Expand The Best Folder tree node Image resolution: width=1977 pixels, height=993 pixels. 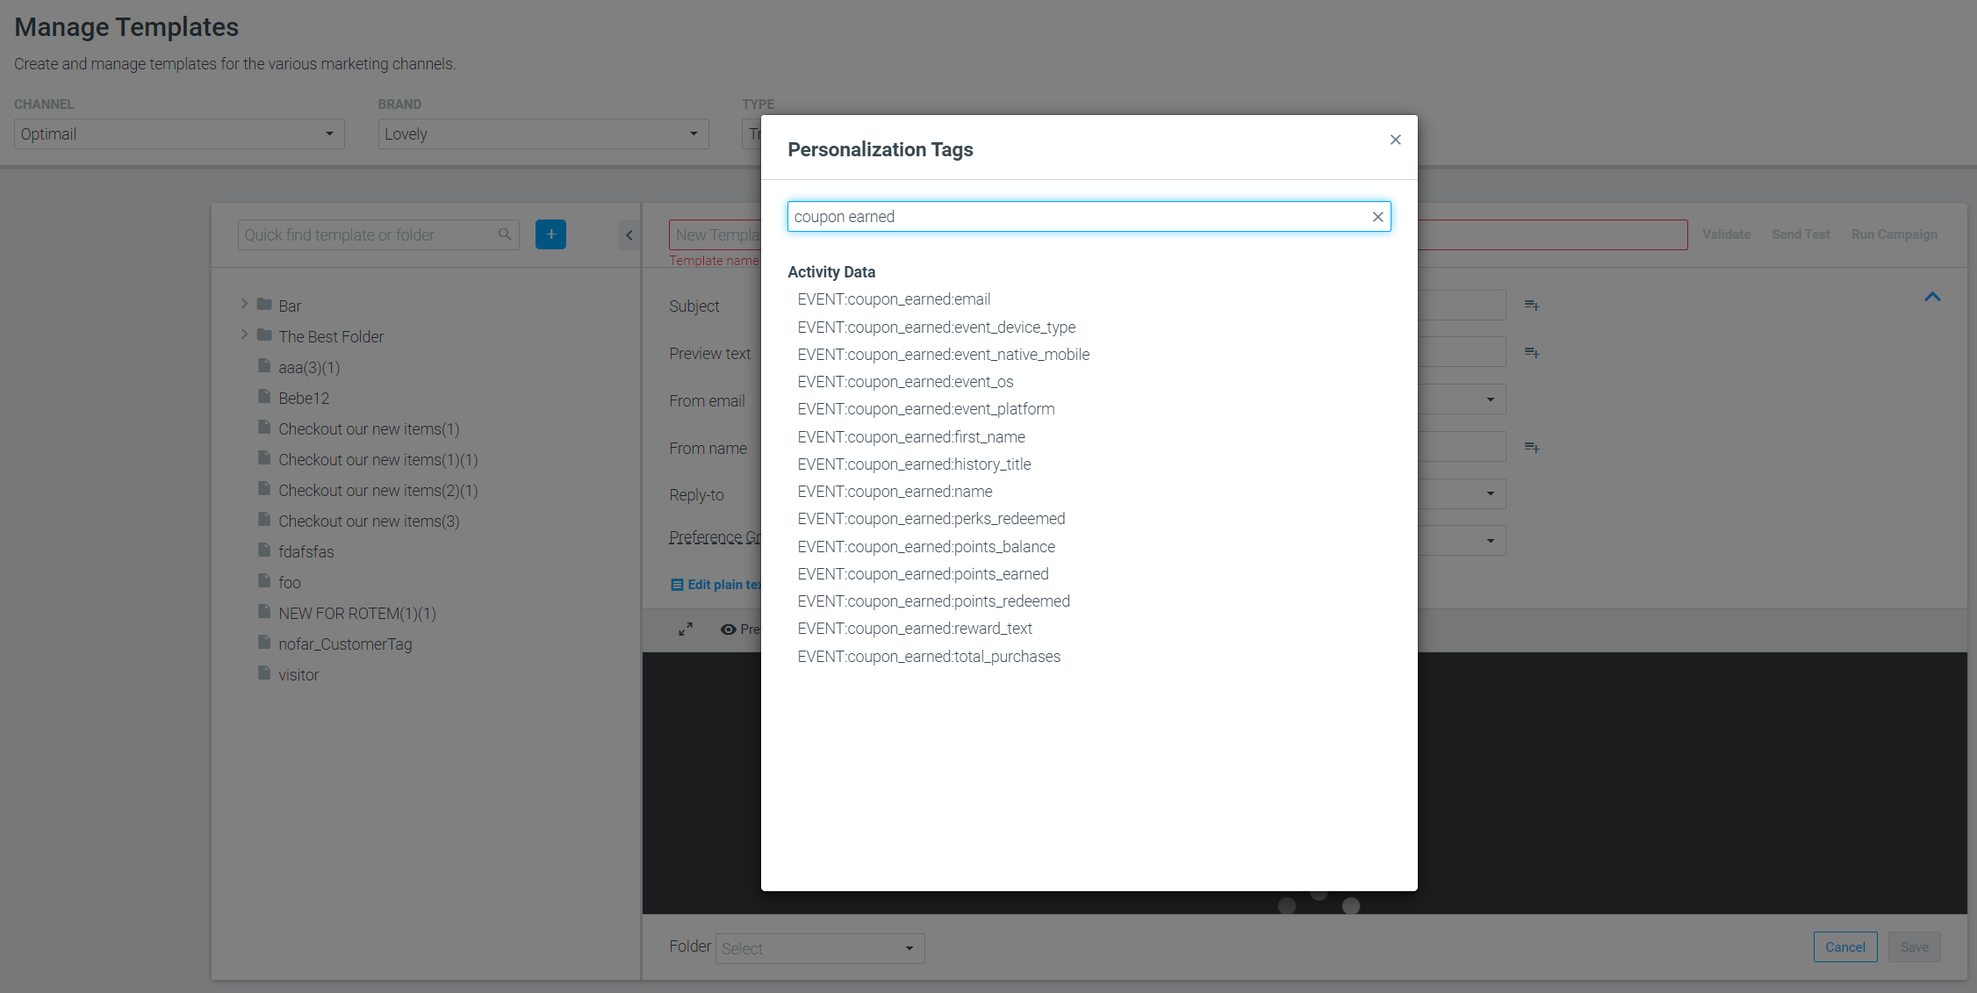coord(244,335)
